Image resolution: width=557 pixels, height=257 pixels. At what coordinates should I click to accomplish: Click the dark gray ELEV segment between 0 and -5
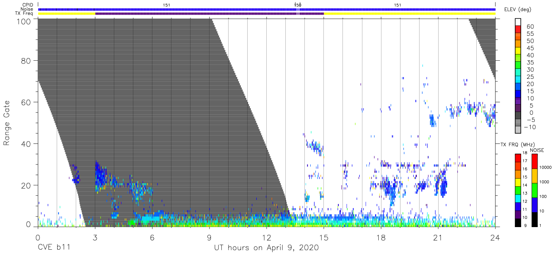point(518,116)
